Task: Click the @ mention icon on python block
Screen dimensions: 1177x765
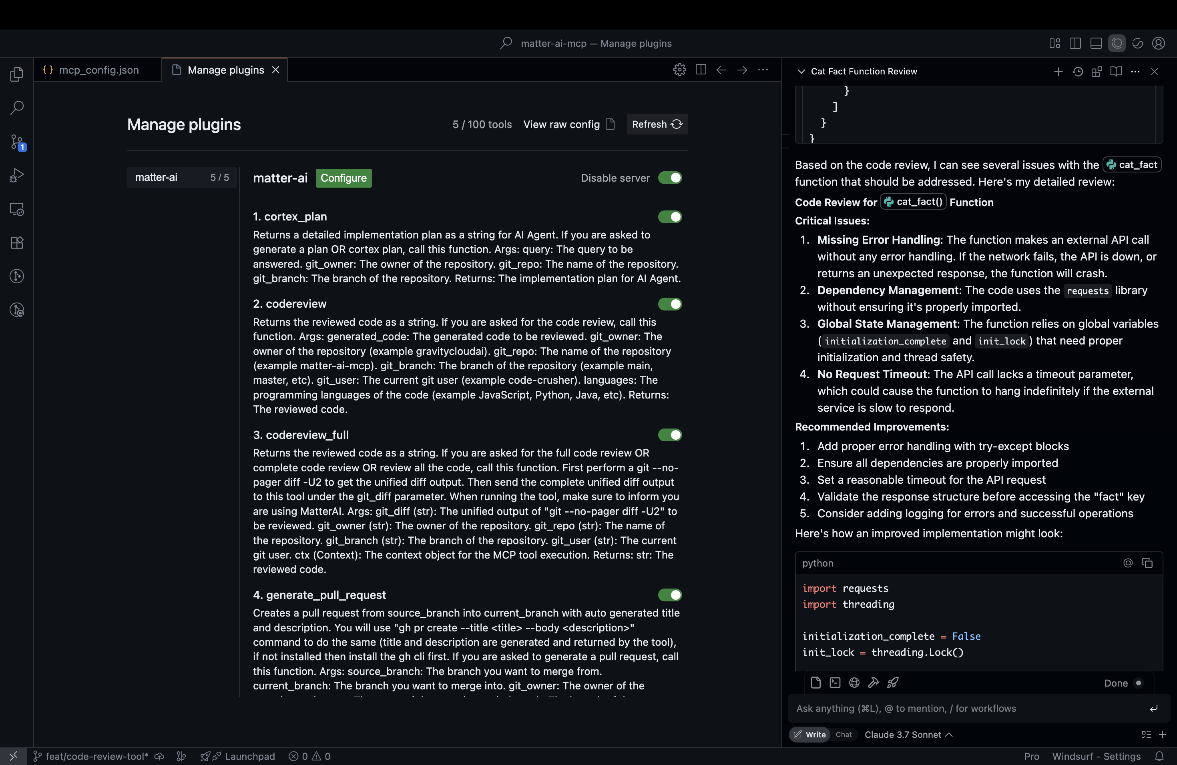Action: click(1127, 563)
